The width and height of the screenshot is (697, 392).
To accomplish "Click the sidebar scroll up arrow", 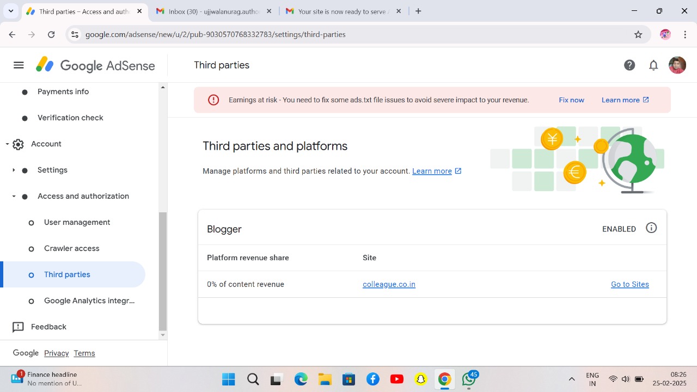I will click(163, 87).
